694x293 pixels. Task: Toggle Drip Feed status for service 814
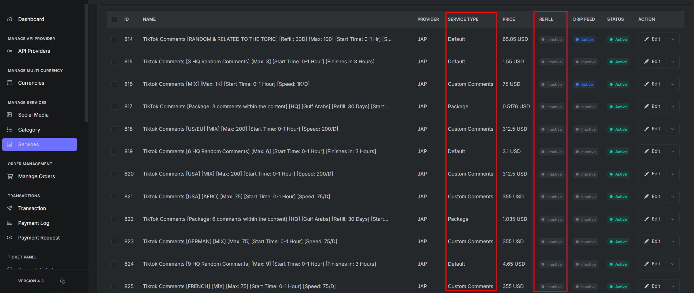click(x=584, y=39)
